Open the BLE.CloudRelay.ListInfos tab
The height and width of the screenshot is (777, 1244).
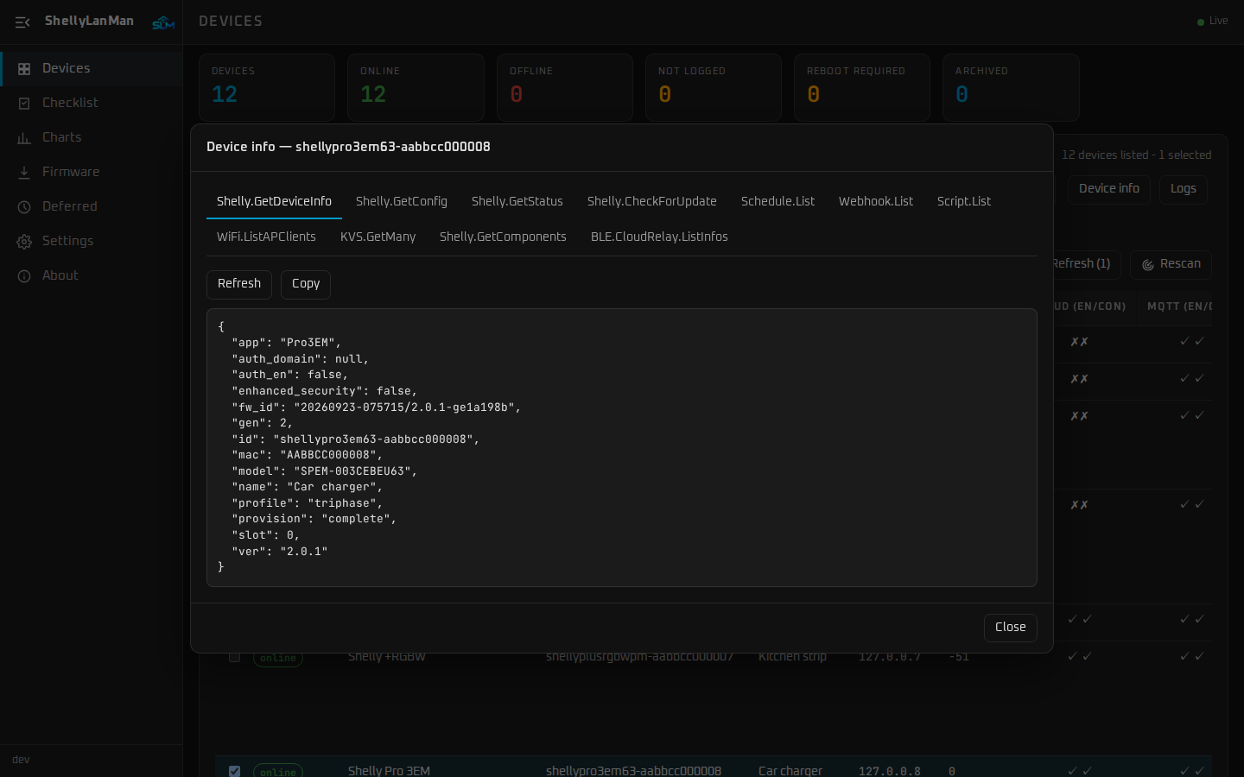(659, 237)
